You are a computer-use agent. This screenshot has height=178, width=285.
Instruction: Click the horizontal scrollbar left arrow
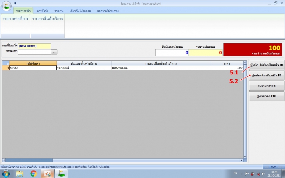pyautogui.click(x=4, y=160)
